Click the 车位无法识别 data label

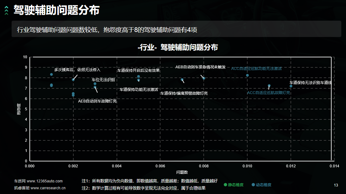[x=103, y=80]
